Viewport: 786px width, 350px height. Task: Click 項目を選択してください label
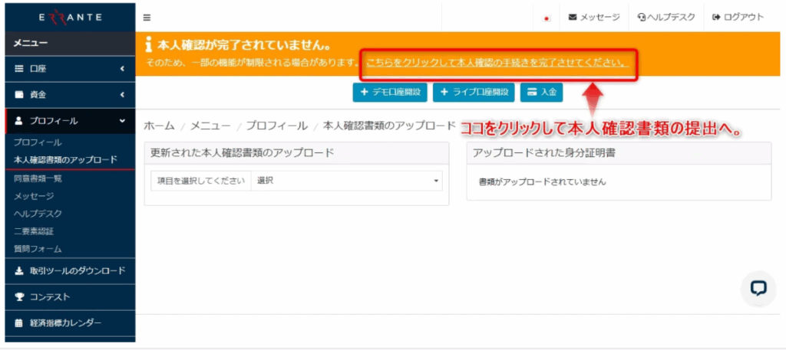pos(201,181)
